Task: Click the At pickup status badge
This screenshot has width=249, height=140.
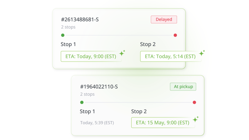Action: tap(183, 87)
